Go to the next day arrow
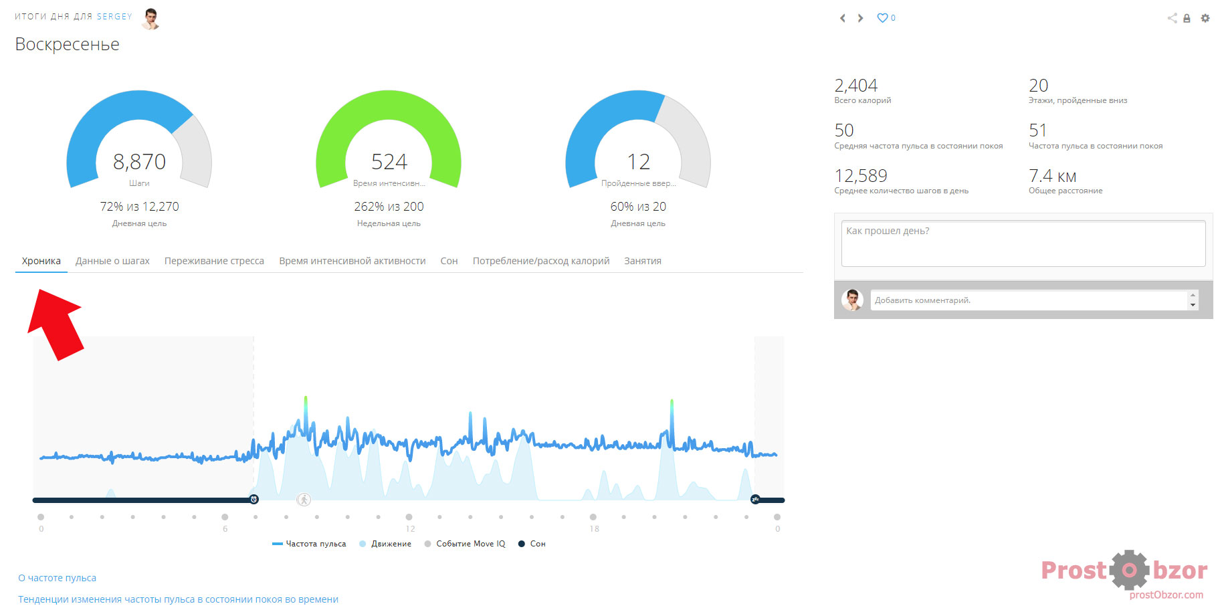1218x608 pixels. click(x=860, y=18)
